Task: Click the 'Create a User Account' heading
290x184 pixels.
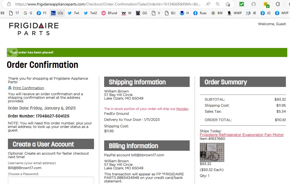Action: pyautogui.click(x=43, y=144)
